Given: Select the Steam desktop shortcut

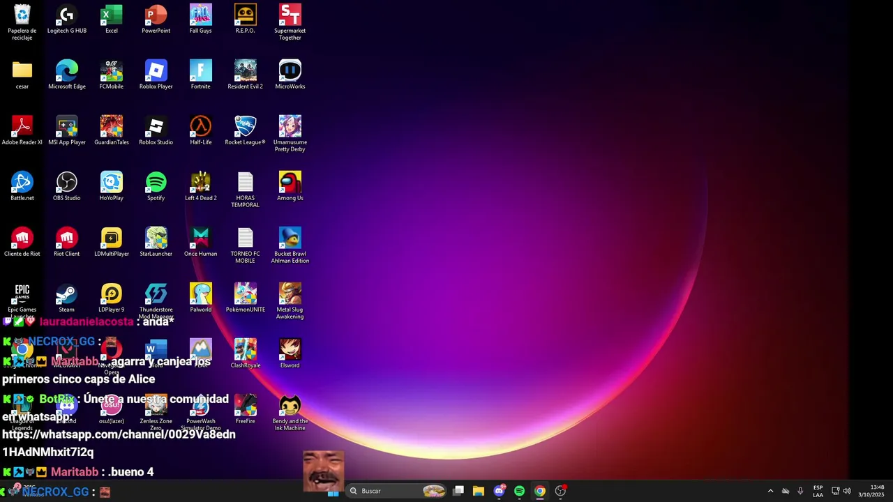Looking at the screenshot, I should tap(67, 298).
